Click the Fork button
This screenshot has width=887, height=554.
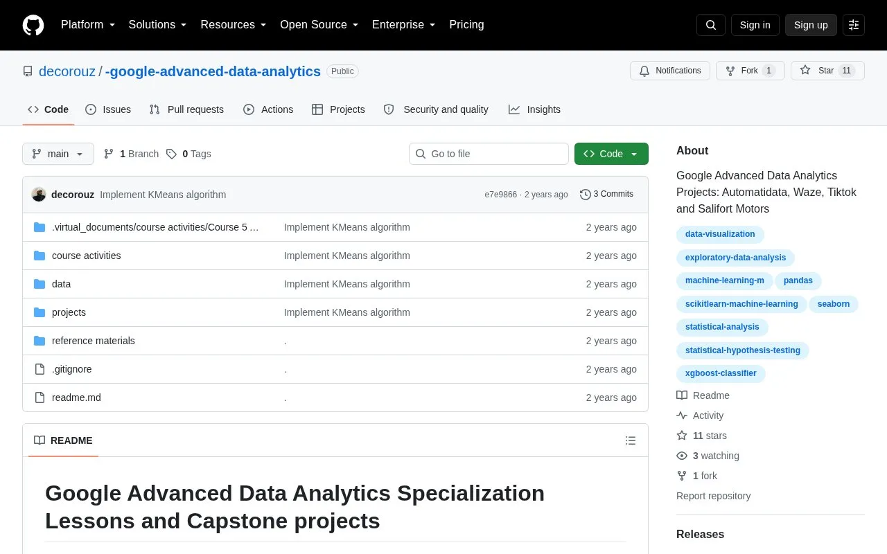pyautogui.click(x=750, y=71)
